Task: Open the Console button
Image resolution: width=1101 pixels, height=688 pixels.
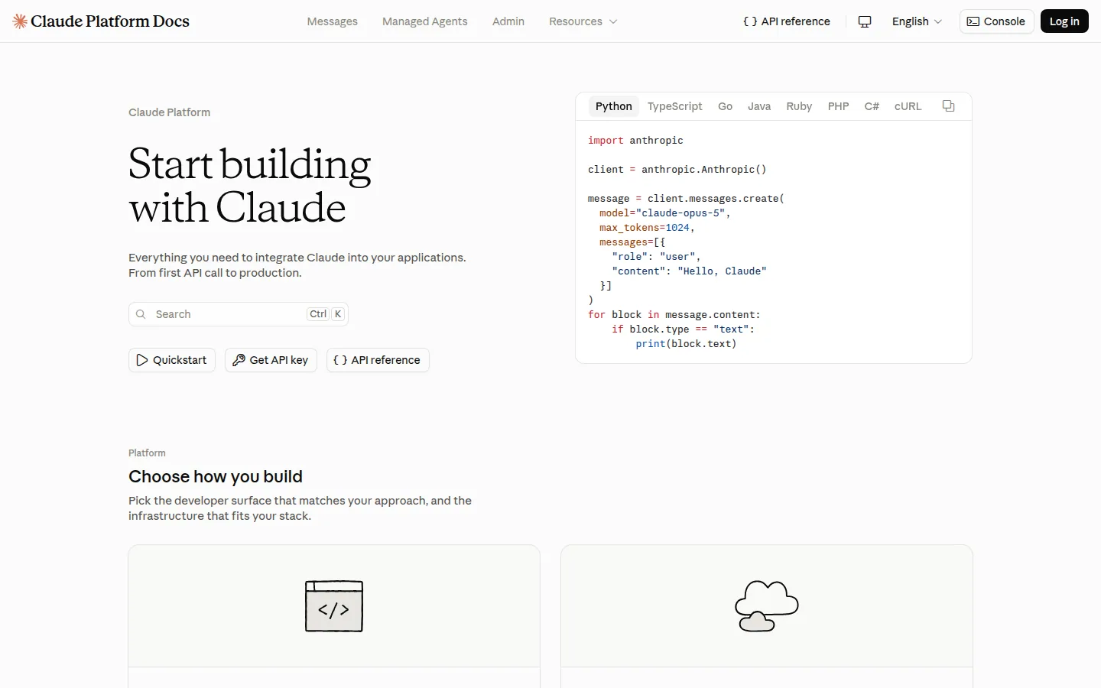Action: pos(996,21)
